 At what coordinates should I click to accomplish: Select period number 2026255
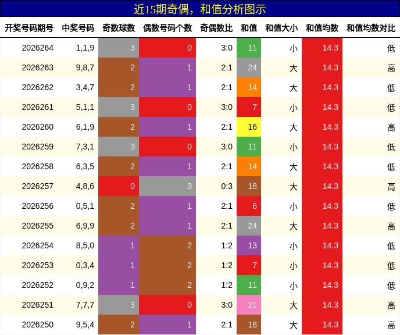pyautogui.click(x=37, y=226)
